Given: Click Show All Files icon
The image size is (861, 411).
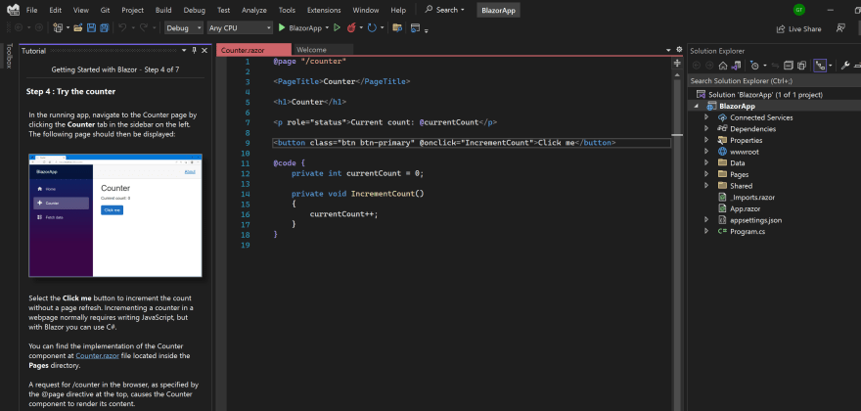Looking at the screenshot, I should (801, 66).
